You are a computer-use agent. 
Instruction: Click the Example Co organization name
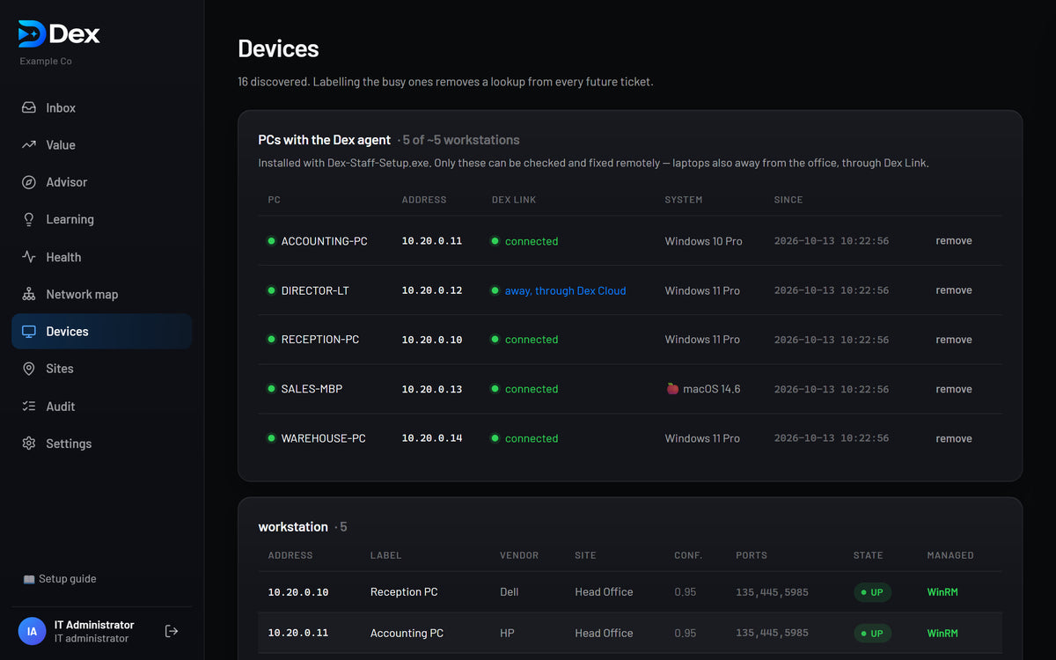46,62
